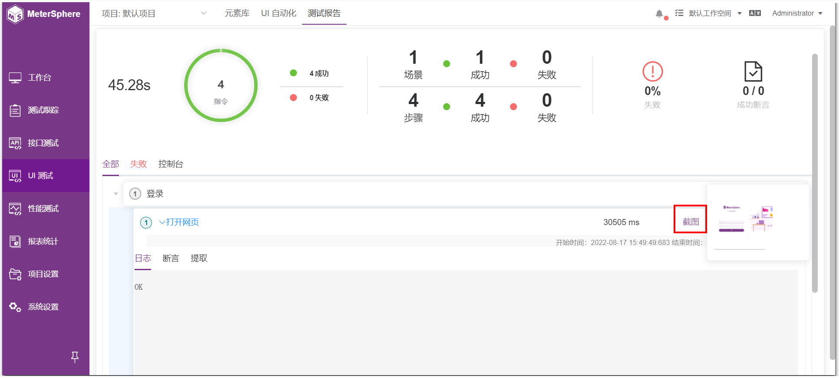Open the Administrator user menu

click(x=797, y=13)
